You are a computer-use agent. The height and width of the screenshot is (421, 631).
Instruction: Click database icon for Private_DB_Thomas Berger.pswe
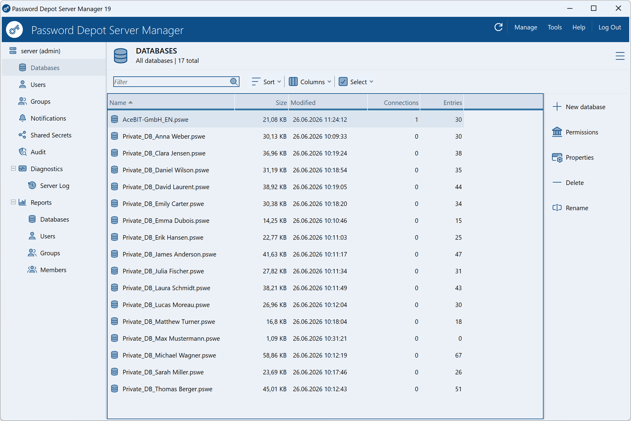(x=114, y=389)
